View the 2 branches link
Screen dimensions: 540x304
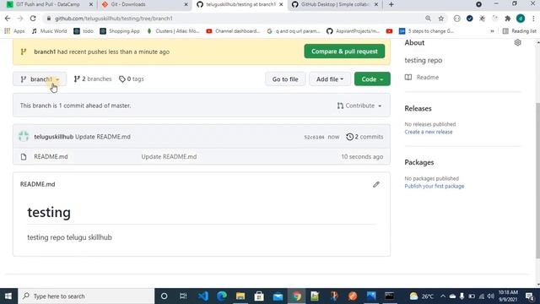[x=93, y=79]
